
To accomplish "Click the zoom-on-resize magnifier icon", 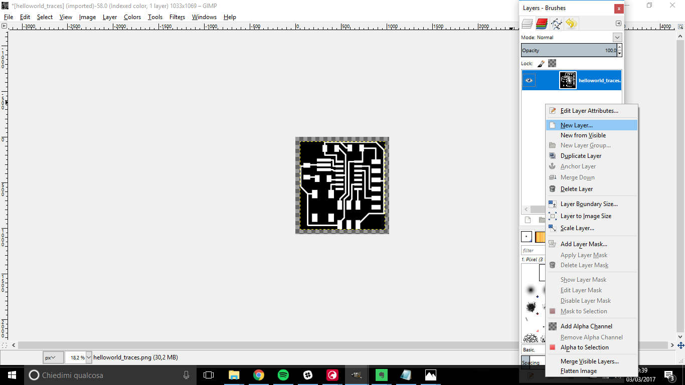I will click(x=681, y=26).
